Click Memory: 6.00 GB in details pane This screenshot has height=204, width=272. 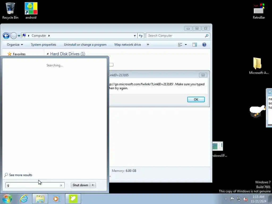coord(124,171)
